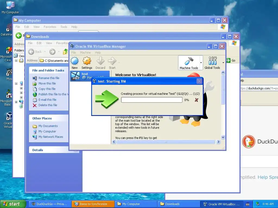The image size is (278, 208).
Task: Open the Myp desktop shortcut
Action: (x=9, y=74)
